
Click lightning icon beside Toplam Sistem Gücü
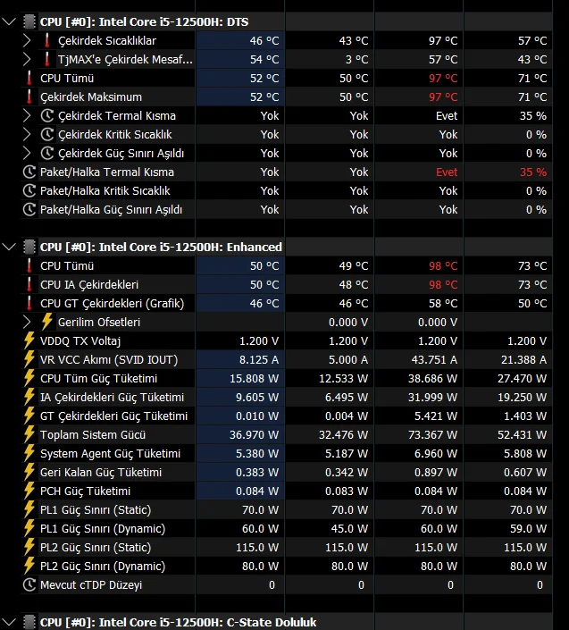tap(29, 434)
